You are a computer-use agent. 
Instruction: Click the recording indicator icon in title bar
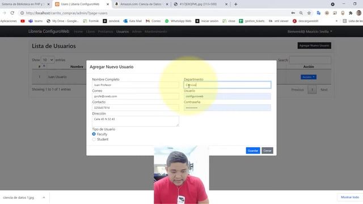(x=333, y=4)
